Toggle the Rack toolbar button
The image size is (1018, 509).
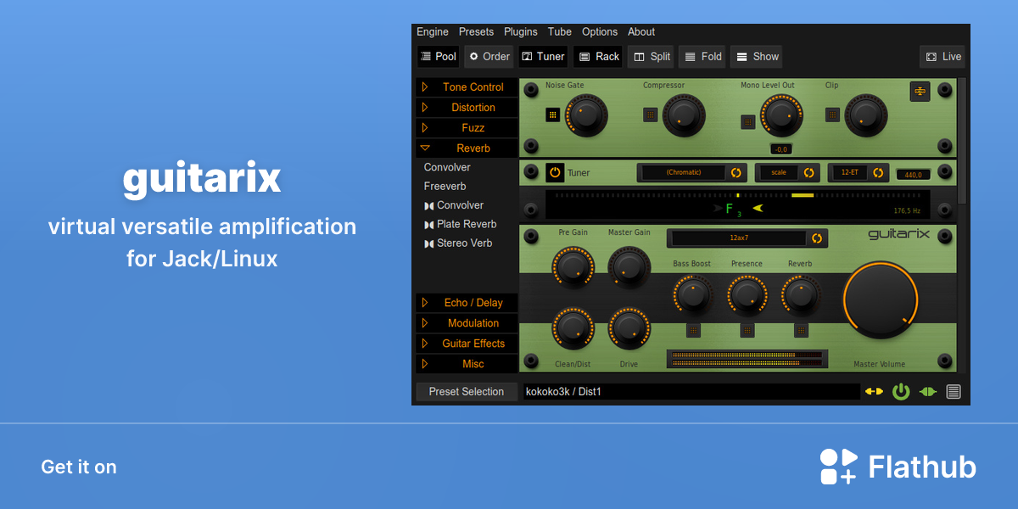click(x=599, y=57)
